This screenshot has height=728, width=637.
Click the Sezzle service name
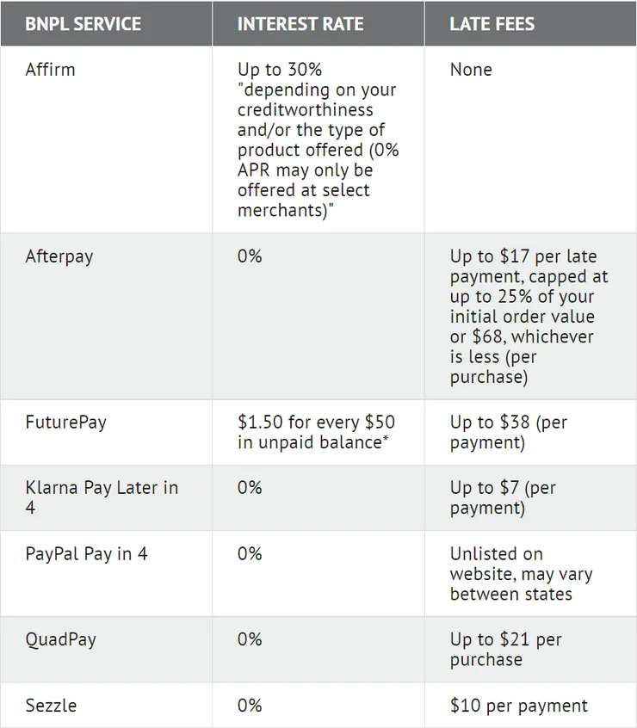point(51,706)
